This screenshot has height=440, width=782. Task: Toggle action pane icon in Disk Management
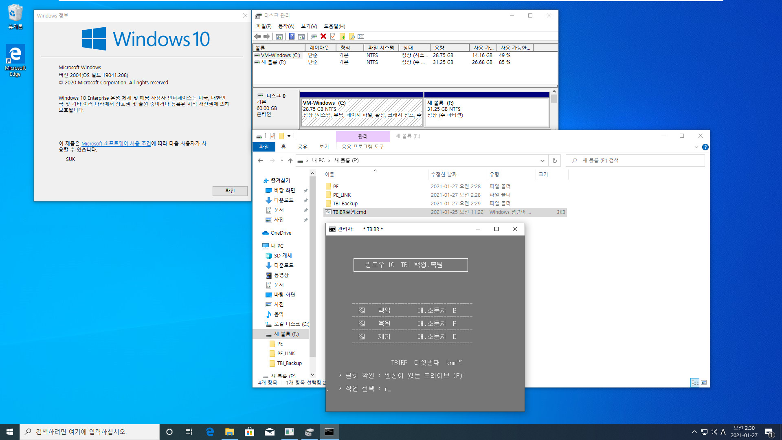[x=301, y=37]
